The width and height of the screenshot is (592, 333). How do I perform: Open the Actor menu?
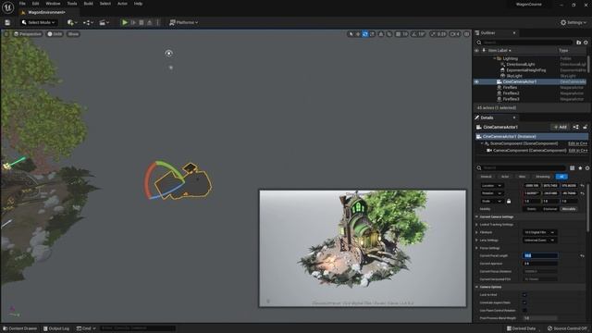(122, 4)
